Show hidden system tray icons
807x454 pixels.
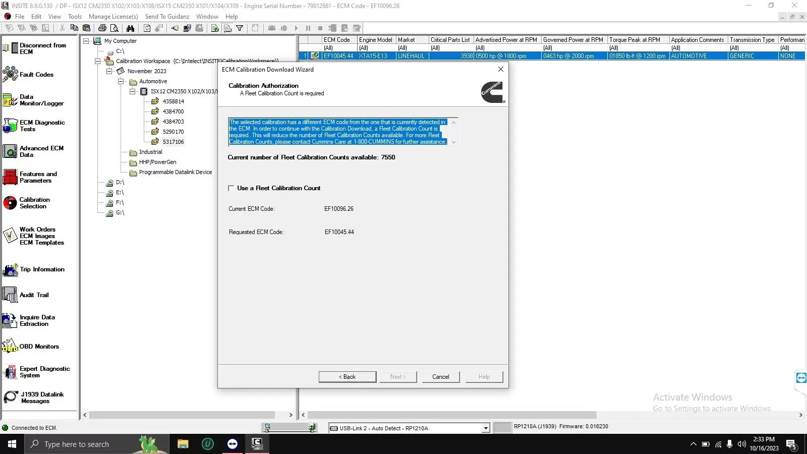pyautogui.click(x=693, y=444)
